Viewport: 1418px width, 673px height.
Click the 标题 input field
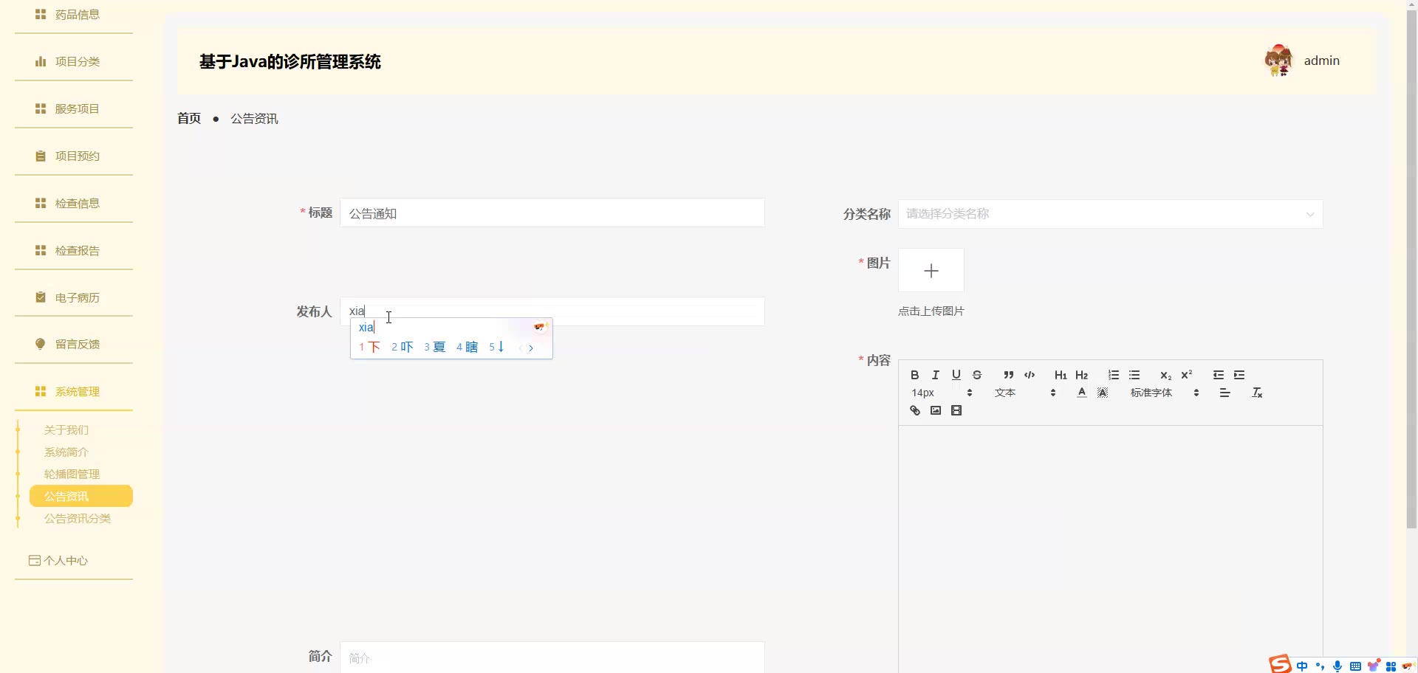tap(552, 213)
